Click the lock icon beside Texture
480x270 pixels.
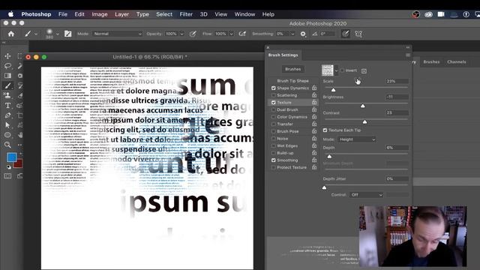click(x=314, y=102)
